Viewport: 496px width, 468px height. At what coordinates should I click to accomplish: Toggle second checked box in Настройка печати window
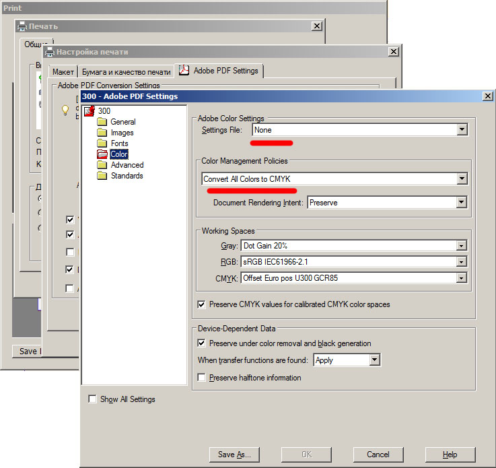(x=70, y=234)
